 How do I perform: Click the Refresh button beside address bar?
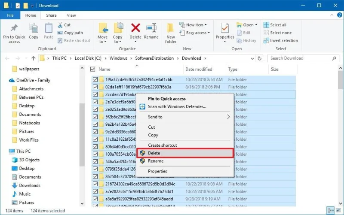coord(260,58)
